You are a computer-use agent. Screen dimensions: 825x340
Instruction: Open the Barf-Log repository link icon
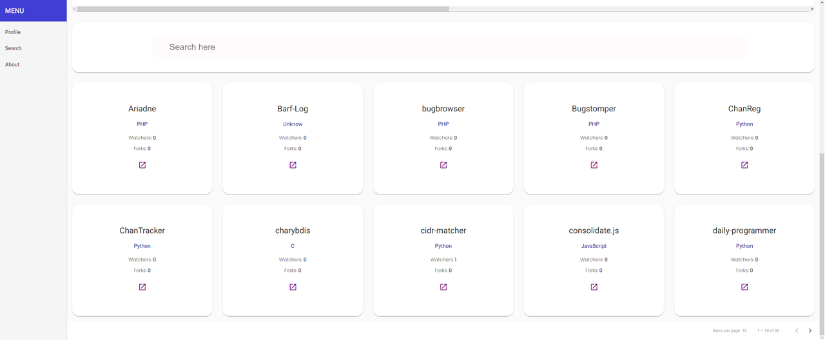[x=293, y=165]
